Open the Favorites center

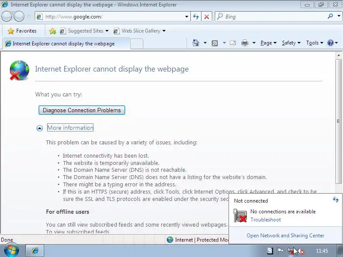[22, 31]
